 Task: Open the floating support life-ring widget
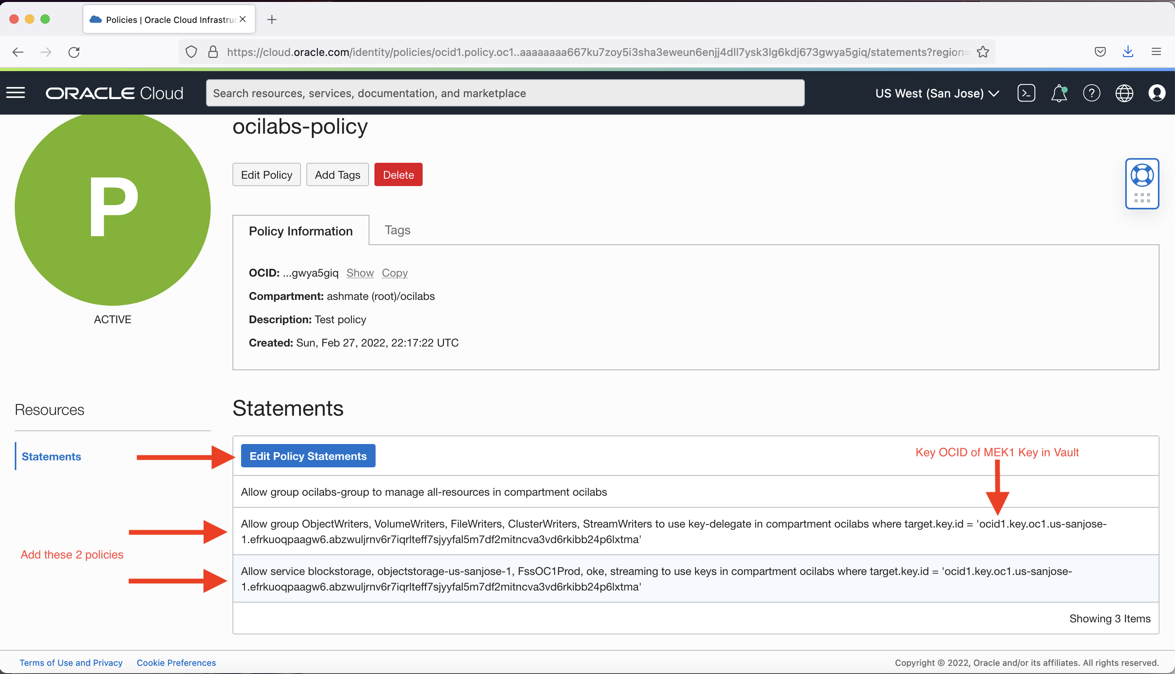[x=1142, y=175]
